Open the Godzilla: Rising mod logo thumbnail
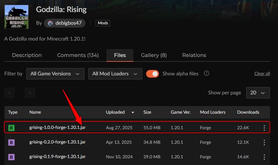The image size is (278, 165). click(x=17, y=17)
